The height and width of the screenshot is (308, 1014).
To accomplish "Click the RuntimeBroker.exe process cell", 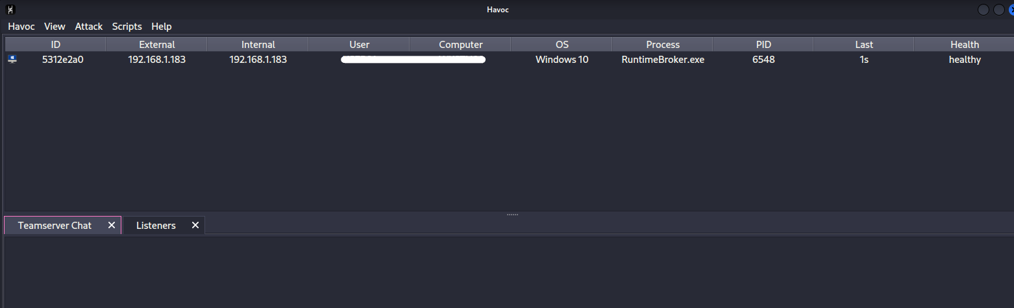I will pyautogui.click(x=663, y=60).
